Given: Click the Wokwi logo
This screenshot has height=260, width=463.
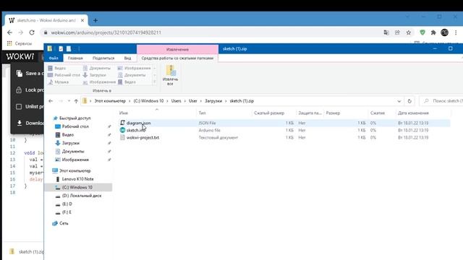Looking at the screenshot, I should tap(20, 56).
